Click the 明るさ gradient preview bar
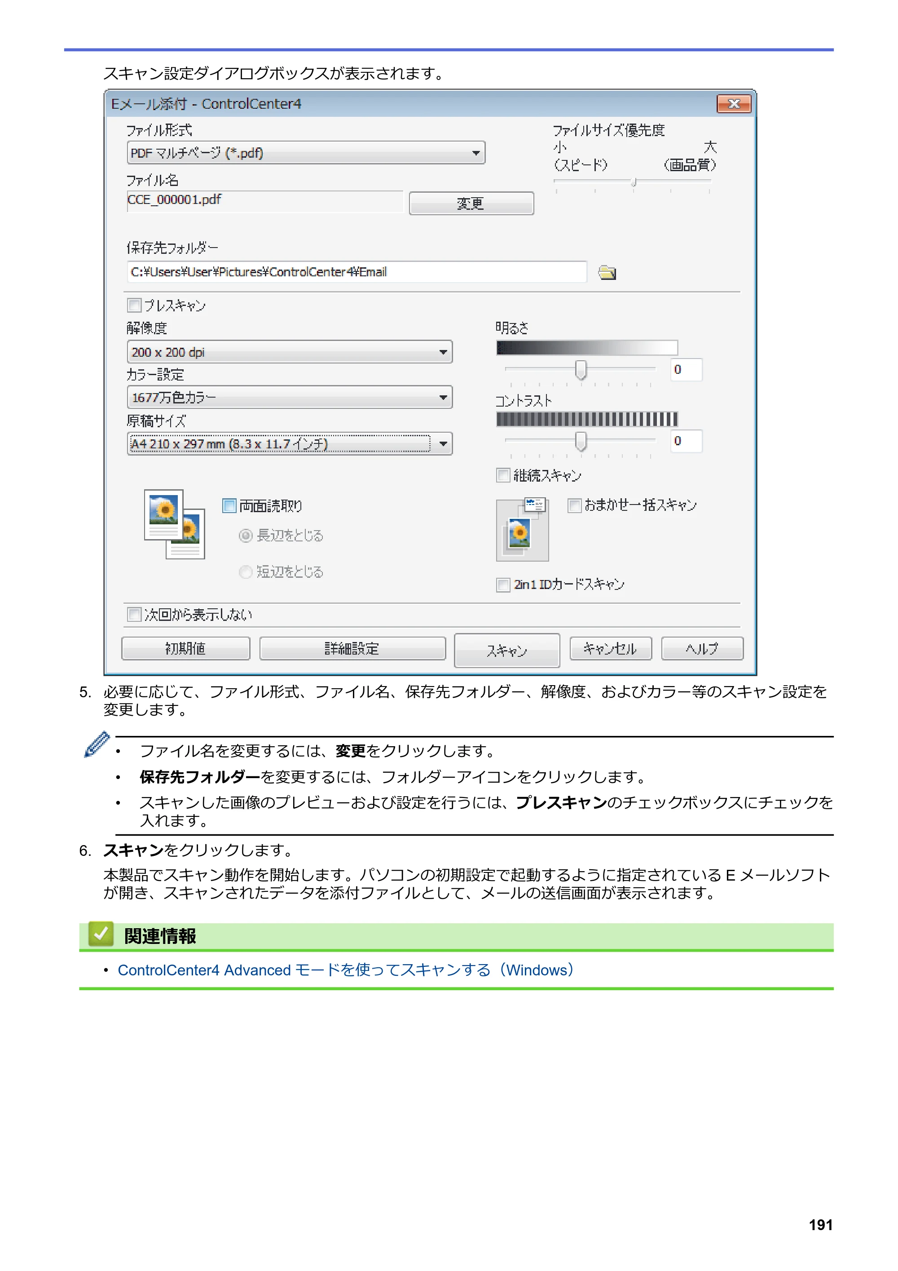Viewport: 898px width, 1271px height. tap(587, 348)
